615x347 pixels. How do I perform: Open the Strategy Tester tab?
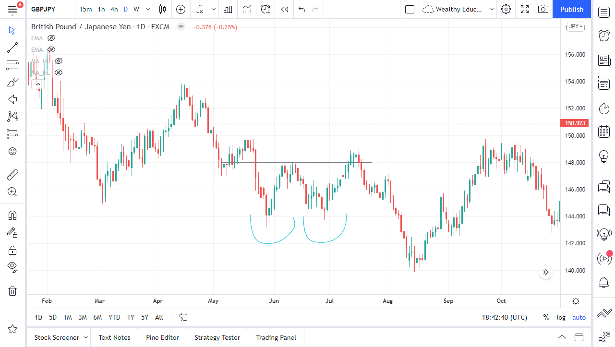click(x=217, y=337)
